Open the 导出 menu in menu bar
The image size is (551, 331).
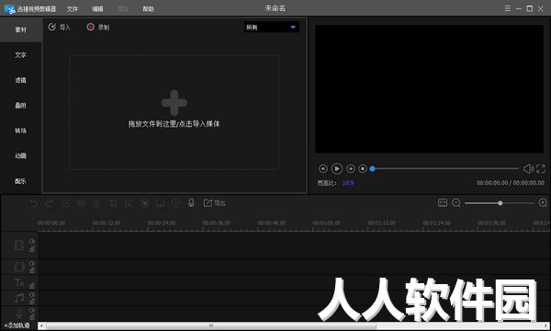click(x=123, y=9)
